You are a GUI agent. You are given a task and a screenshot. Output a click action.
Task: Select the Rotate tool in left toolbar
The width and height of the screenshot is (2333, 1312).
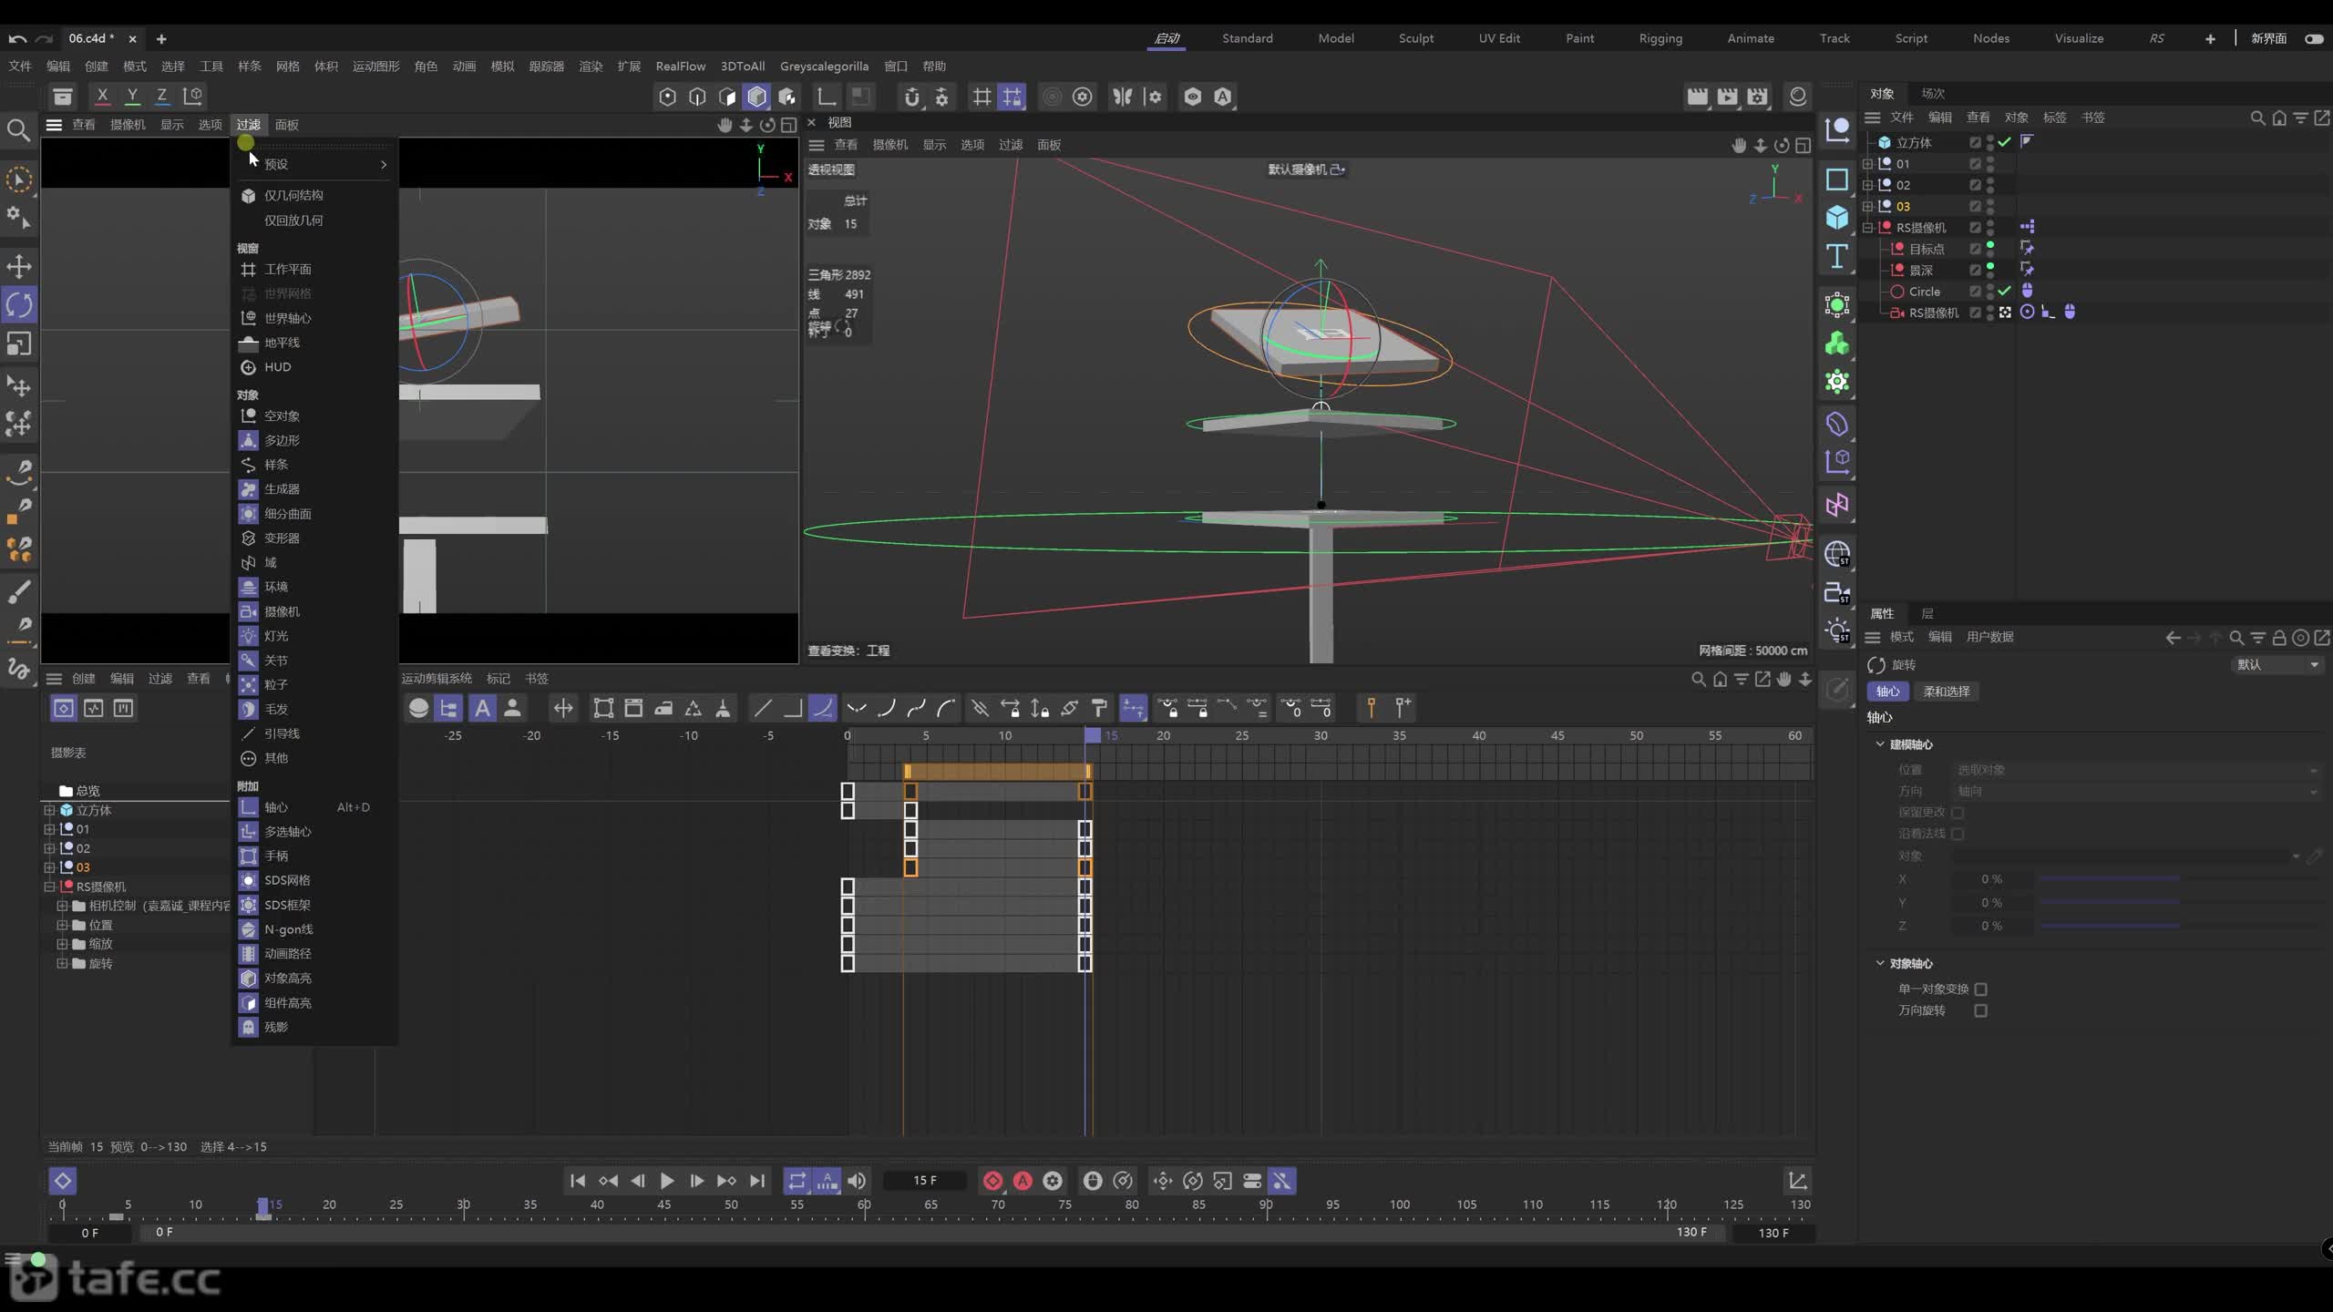(19, 304)
